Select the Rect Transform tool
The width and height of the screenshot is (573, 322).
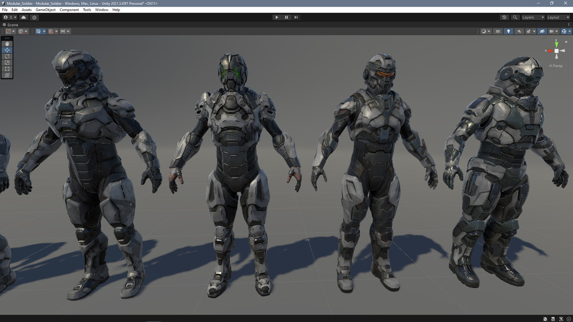pos(7,69)
